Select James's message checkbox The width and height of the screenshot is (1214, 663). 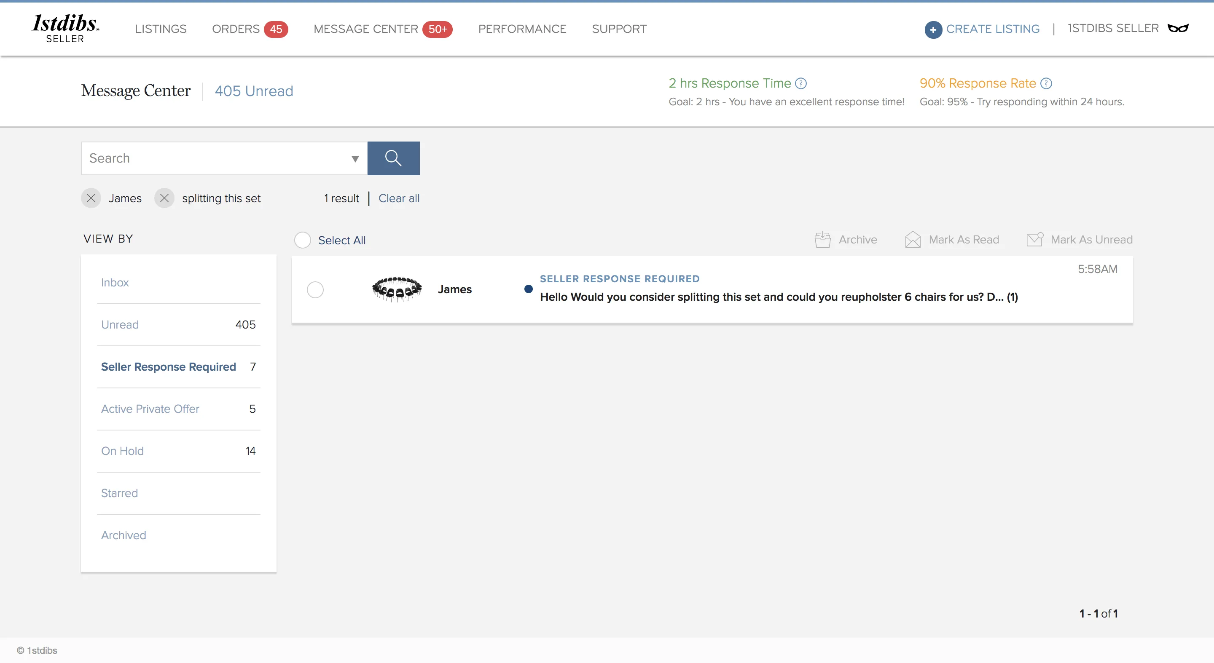(x=315, y=290)
